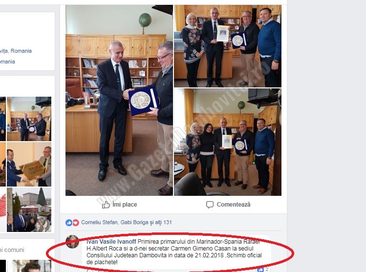Open Corneliu Stefan, Gabi Boriga reactions list
This screenshot has width=366, height=272.
pyautogui.click(x=126, y=222)
